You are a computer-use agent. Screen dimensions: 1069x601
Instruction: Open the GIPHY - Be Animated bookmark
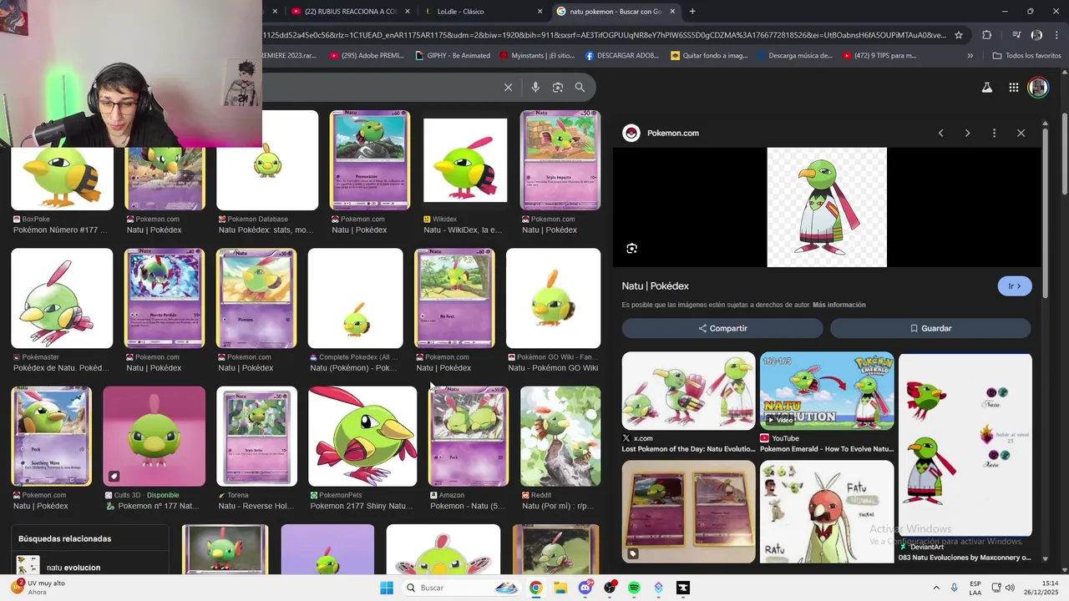452,56
